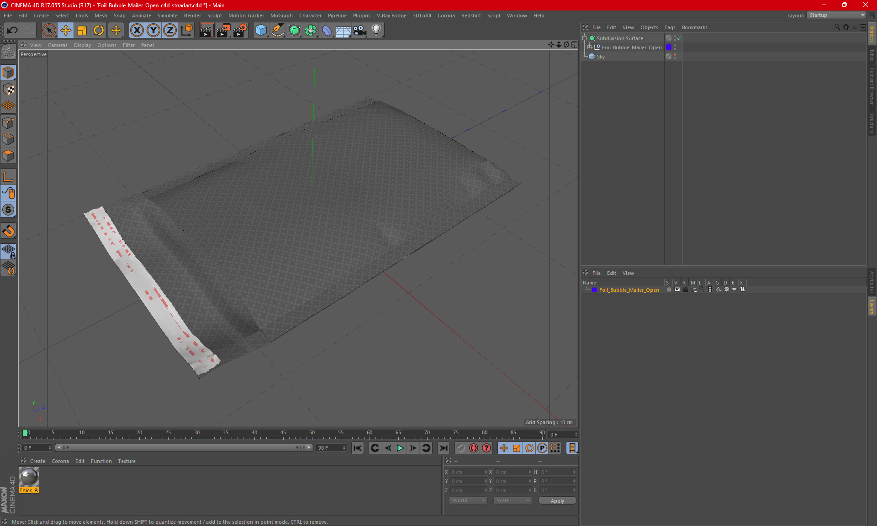Select the Thick_Pa material thumbnail

(29, 479)
